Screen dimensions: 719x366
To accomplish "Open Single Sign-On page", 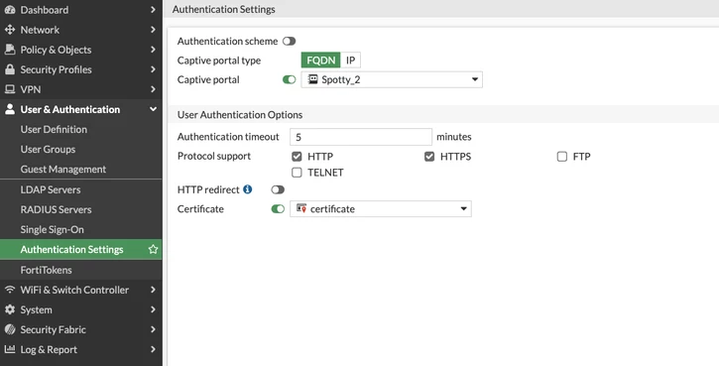I will pos(80,229).
